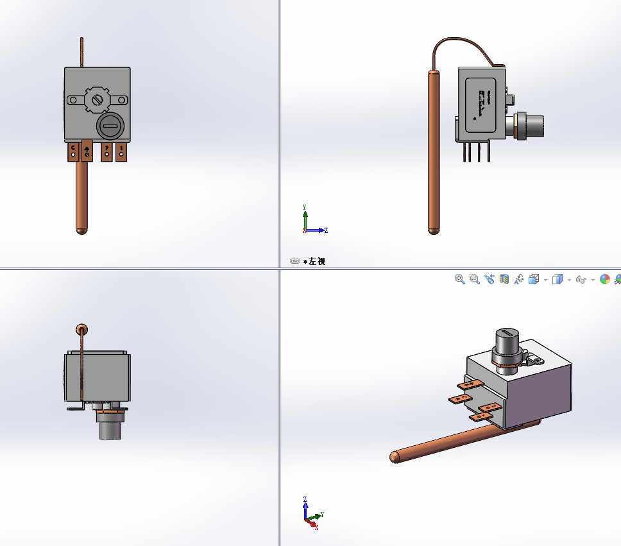Image resolution: width=621 pixels, height=546 pixels.
Task: Click the *左視 view name label
Action: pos(314,262)
